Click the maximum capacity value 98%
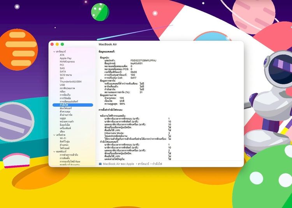The width and height of the screenshot is (292, 208). click(122, 104)
